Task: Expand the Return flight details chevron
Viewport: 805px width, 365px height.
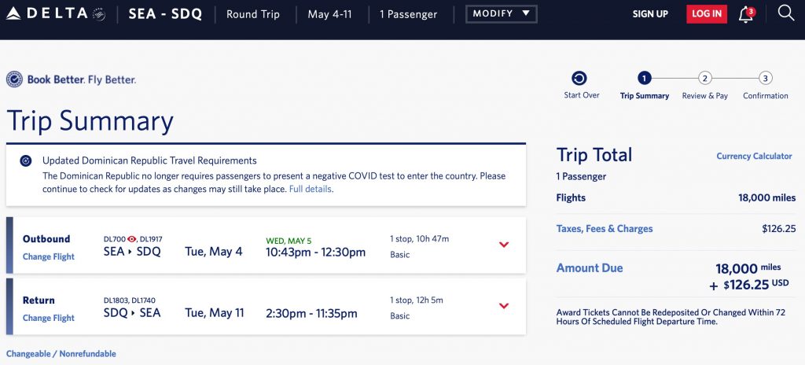Action: click(x=504, y=306)
